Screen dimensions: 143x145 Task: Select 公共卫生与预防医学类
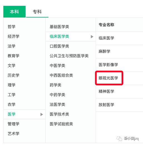(x=69, y=56)
